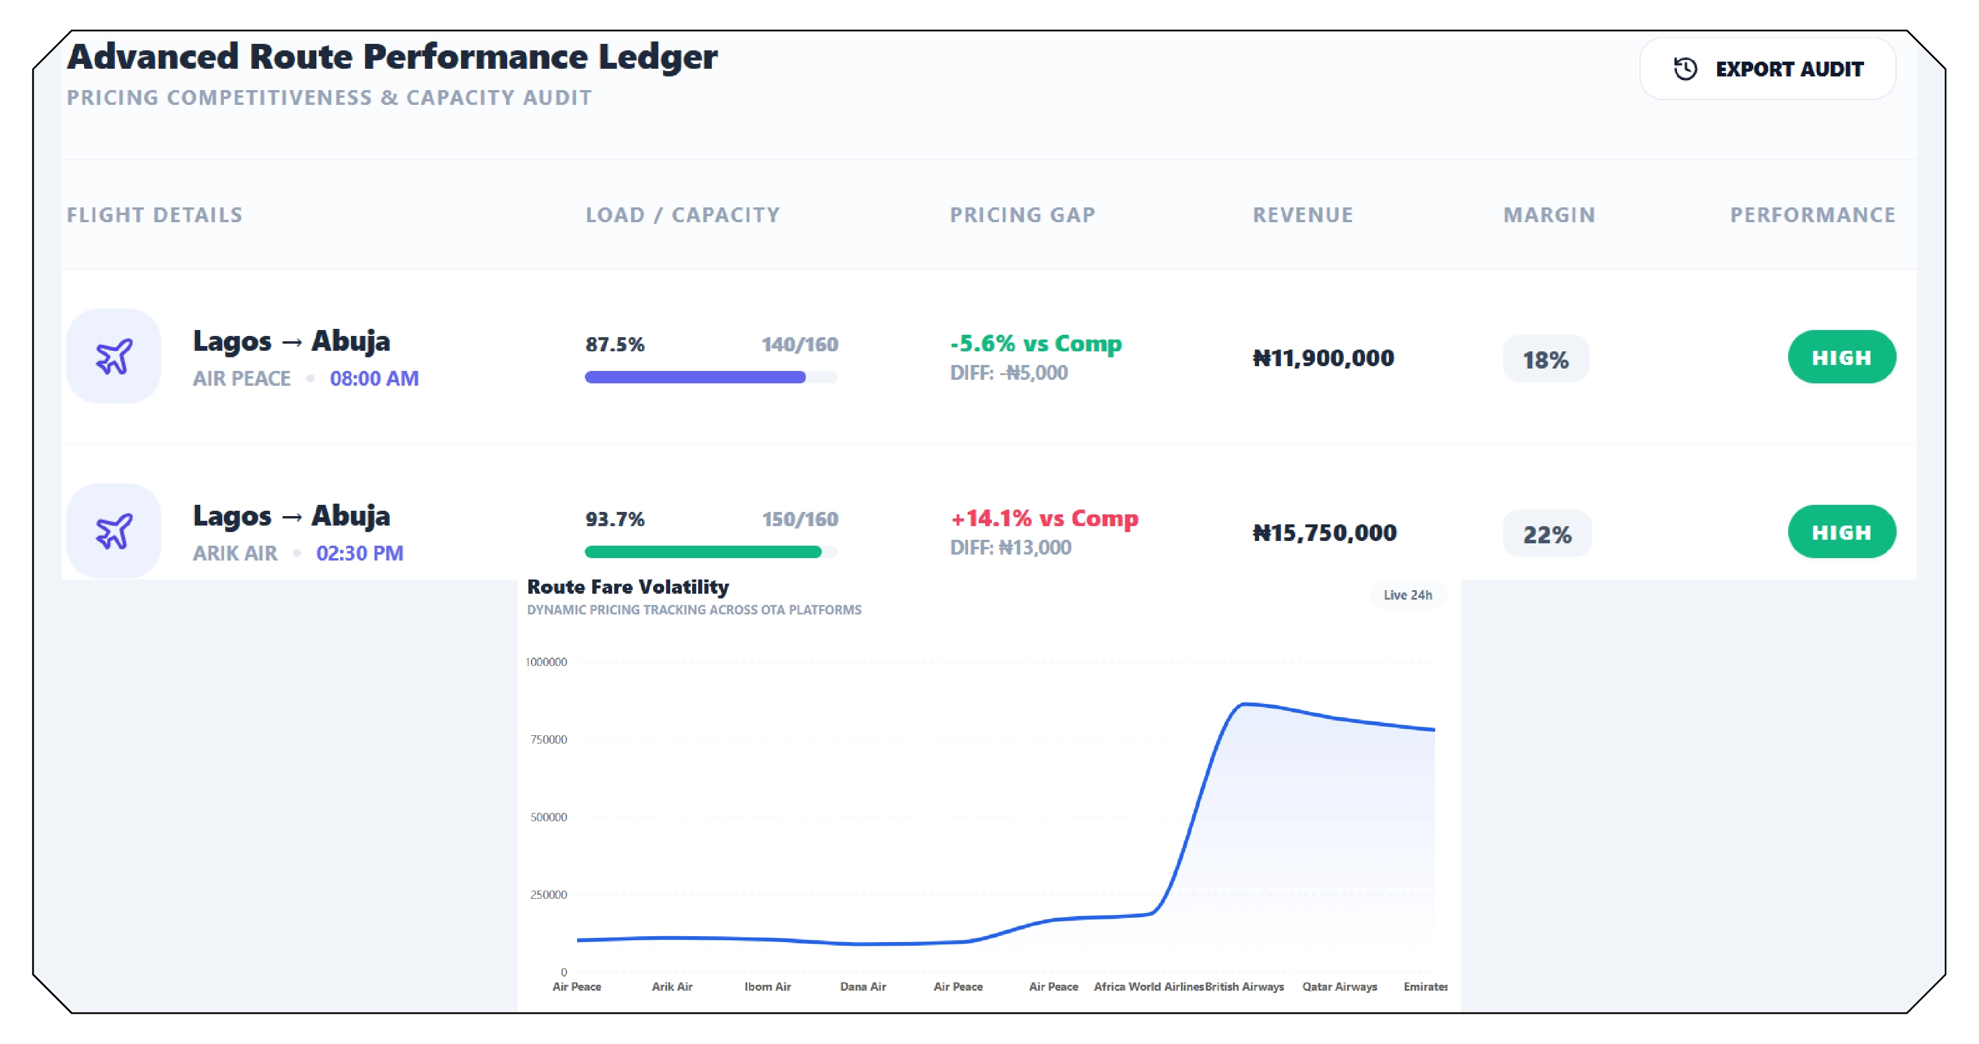
Task: Toggle the 18% margin chip for Air Peace
Action: point(1545,357)
